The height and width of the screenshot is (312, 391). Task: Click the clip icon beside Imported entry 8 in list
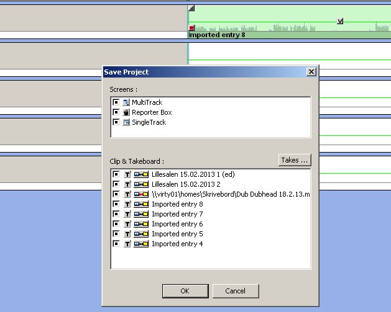pyautogui.click(x=141, y=204)
